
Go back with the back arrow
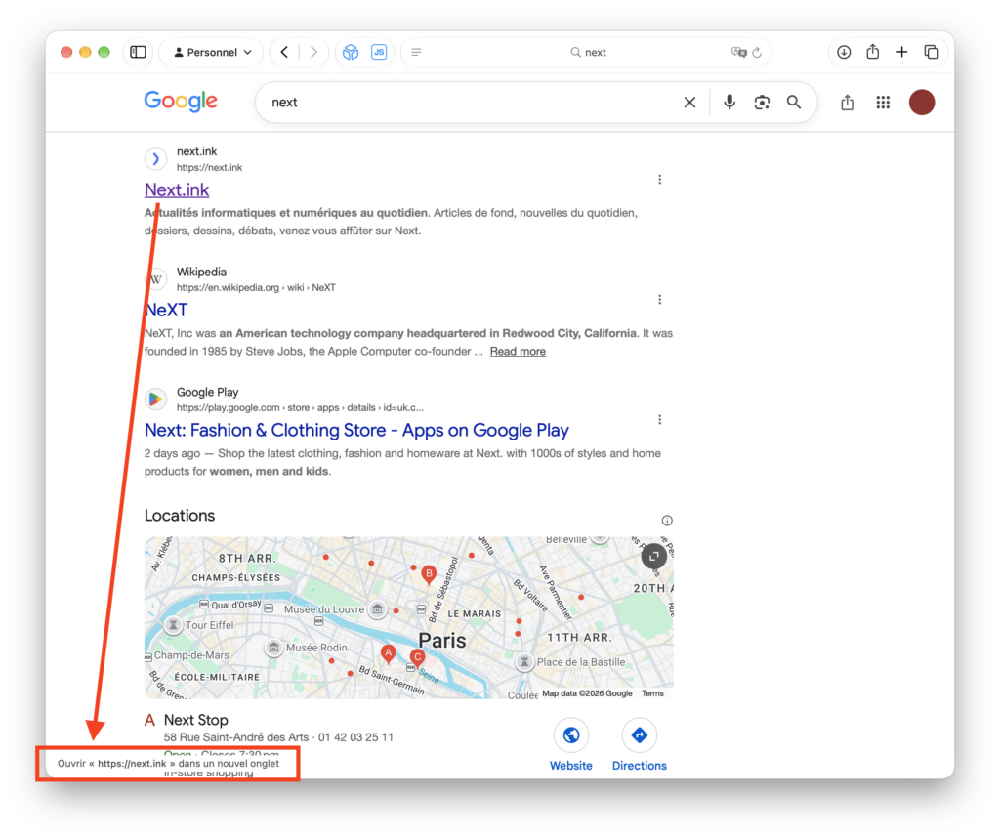[284, 53]
